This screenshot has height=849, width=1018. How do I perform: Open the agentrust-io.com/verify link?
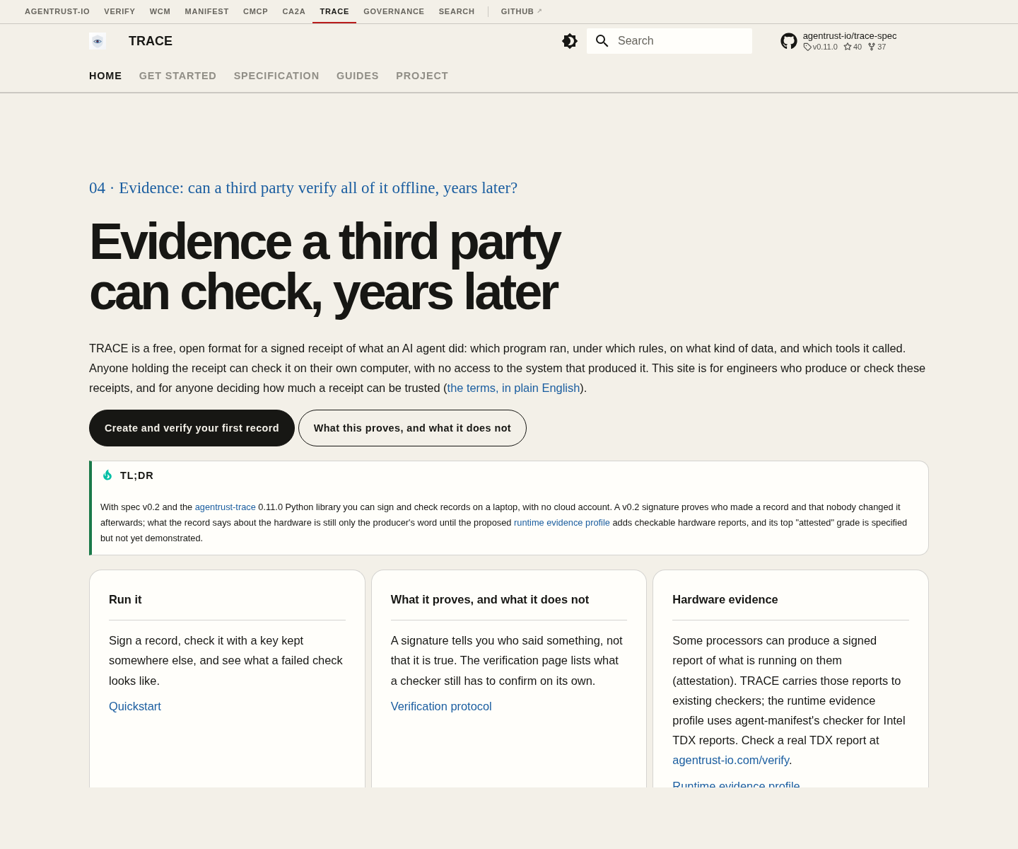pos(730,760)
